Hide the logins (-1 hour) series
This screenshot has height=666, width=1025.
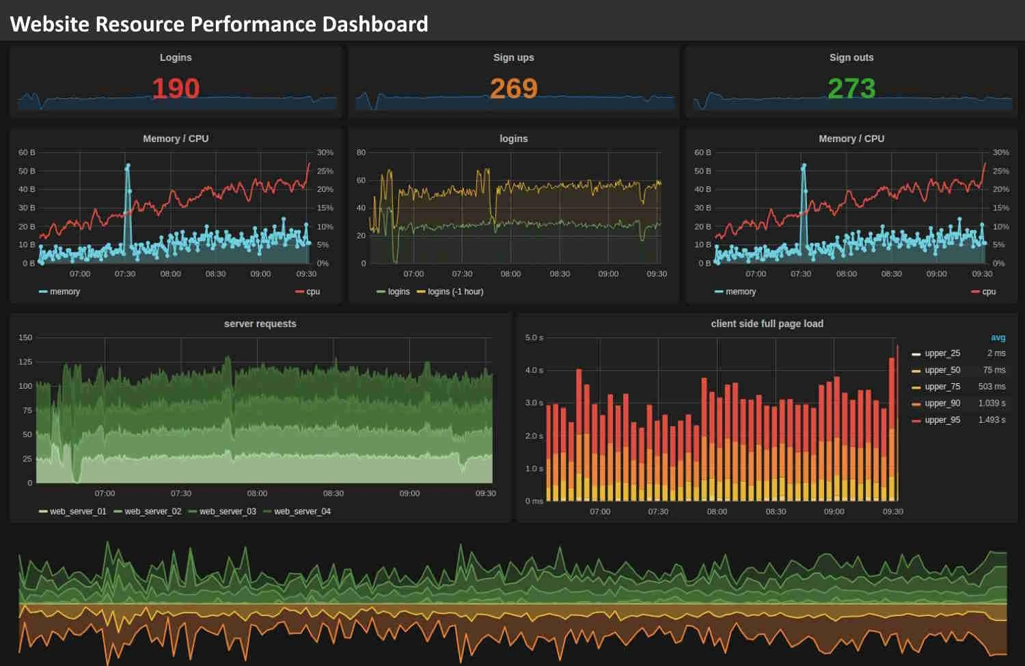(455, 291)
